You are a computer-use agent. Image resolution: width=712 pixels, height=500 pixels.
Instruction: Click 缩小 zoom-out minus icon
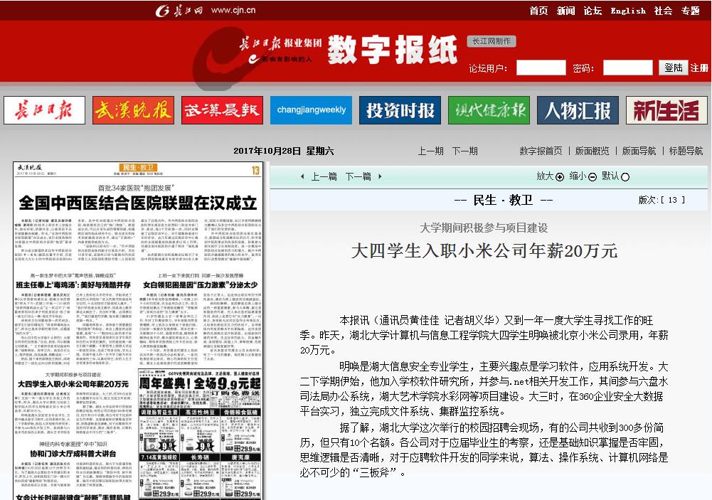pos(593,177)
